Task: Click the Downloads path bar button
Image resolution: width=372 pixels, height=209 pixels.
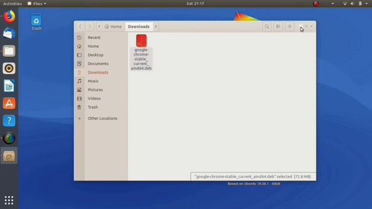Action: [139, 27]
